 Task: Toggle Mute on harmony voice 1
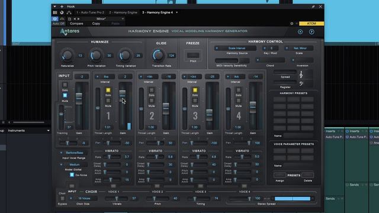tap(108, 101)
